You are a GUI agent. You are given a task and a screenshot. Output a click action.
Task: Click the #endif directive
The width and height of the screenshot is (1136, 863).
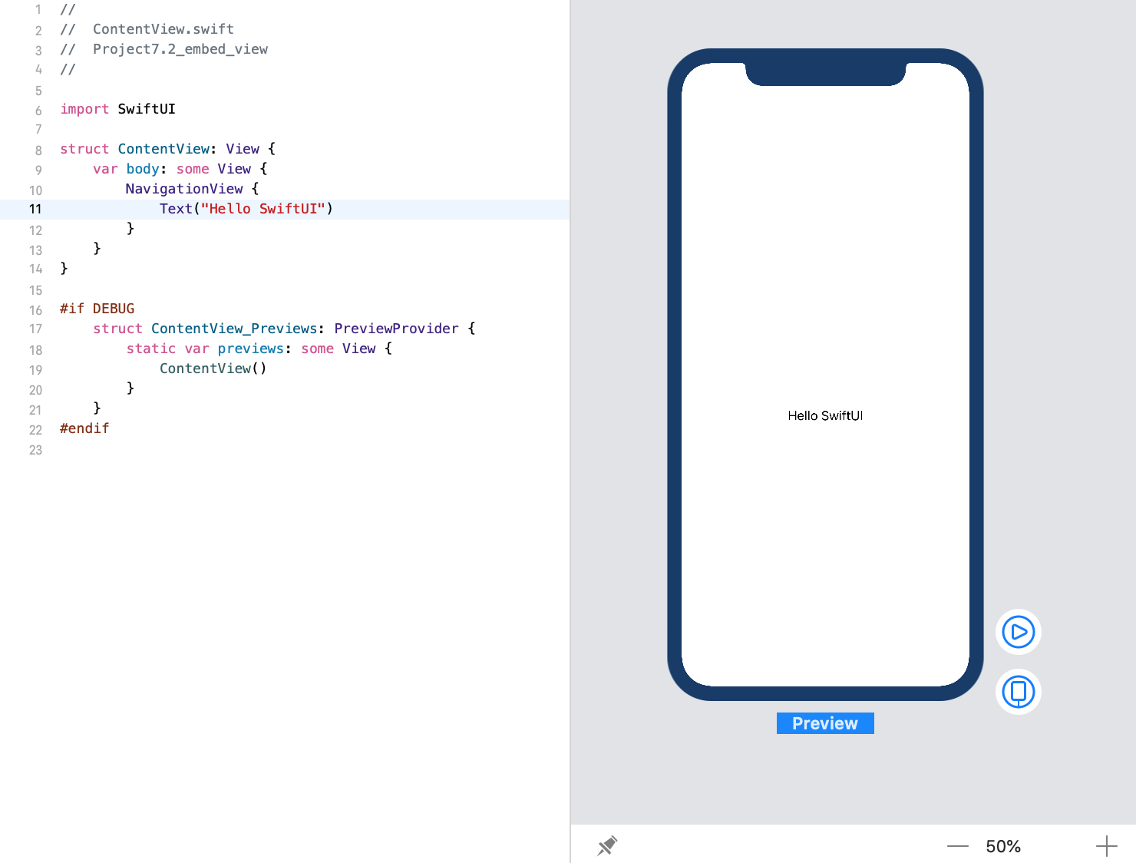84,428
